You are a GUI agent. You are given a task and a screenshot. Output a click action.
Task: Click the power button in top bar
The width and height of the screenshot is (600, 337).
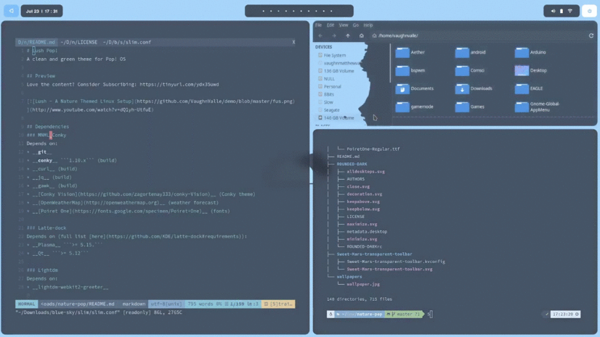point(589,11)
